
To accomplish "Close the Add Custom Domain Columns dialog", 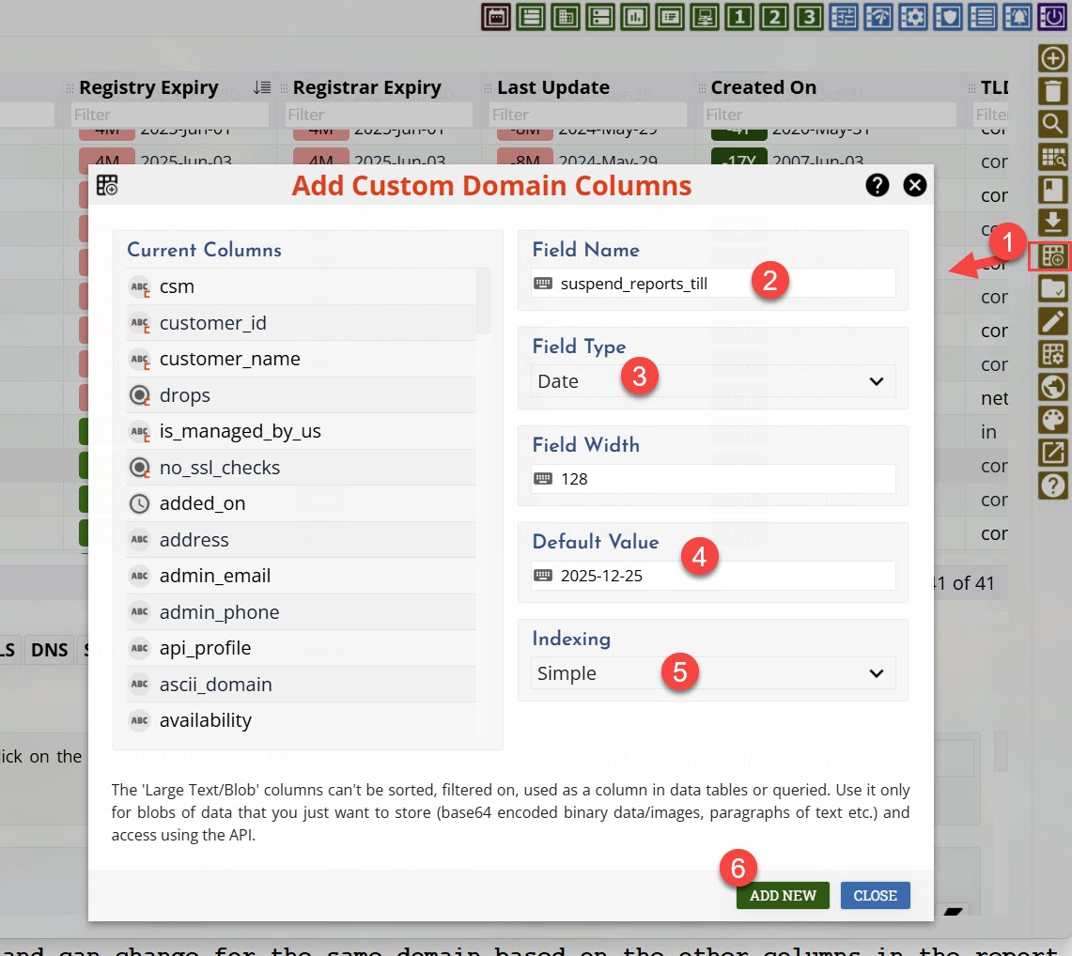I will pyautogui.click(x=915, y=185).
